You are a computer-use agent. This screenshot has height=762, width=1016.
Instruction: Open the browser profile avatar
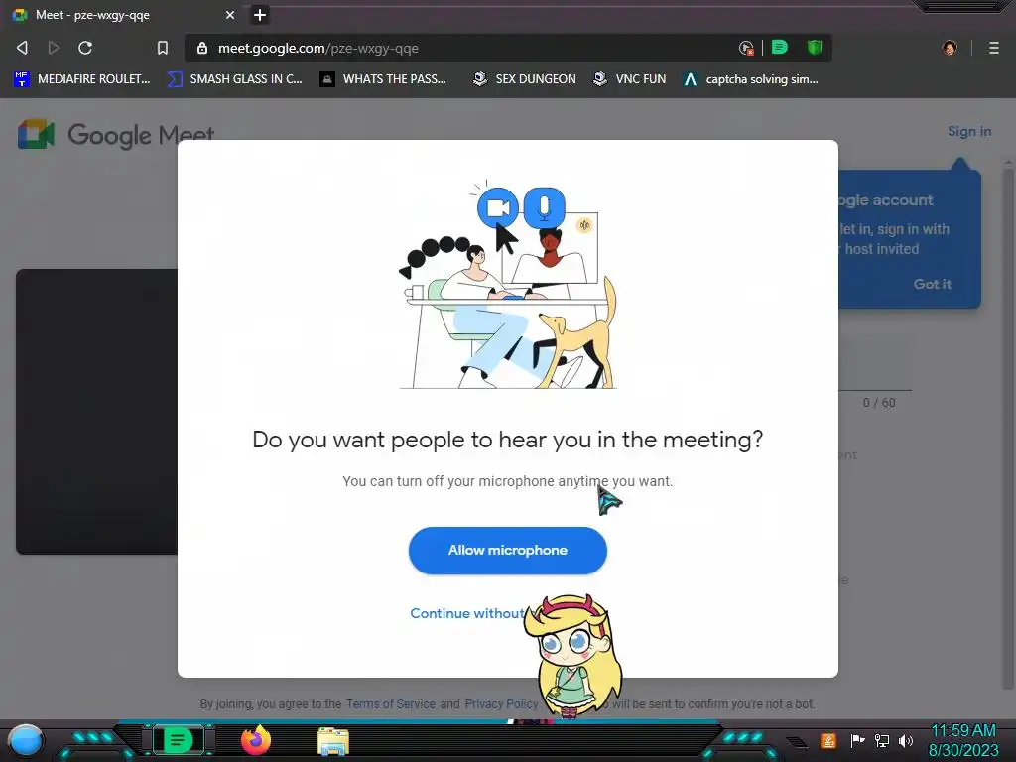[x=950, y=48]
